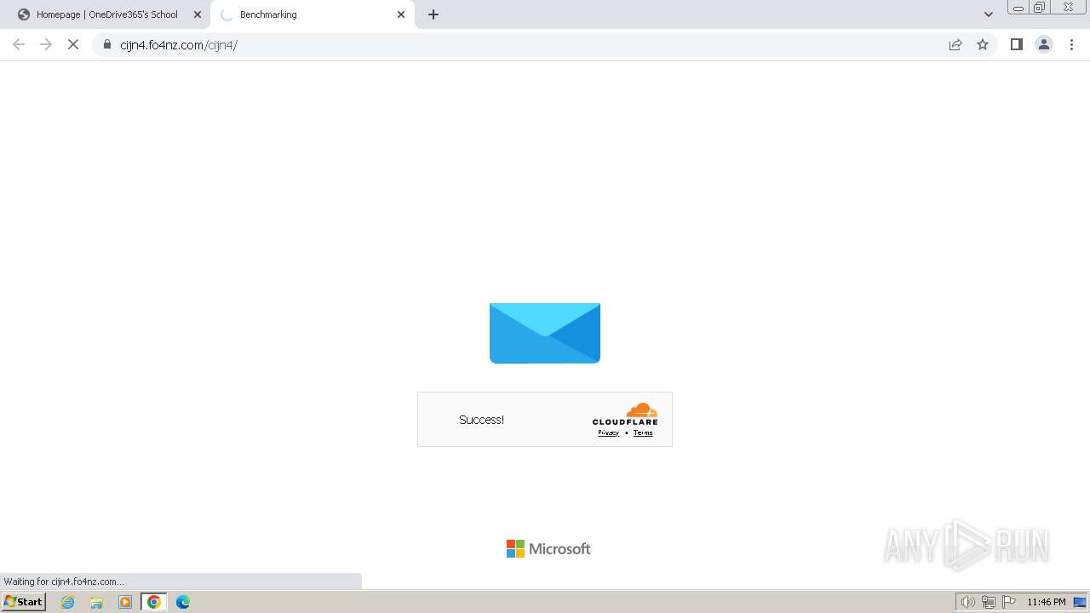The width and height of the screenshot is (1090, 613).
Task: Open the media player taskbar icon
Action: (x=125, y=602)
